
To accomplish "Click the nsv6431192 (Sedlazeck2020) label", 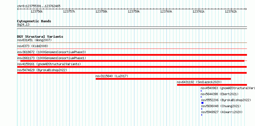I will click(199, 82).
